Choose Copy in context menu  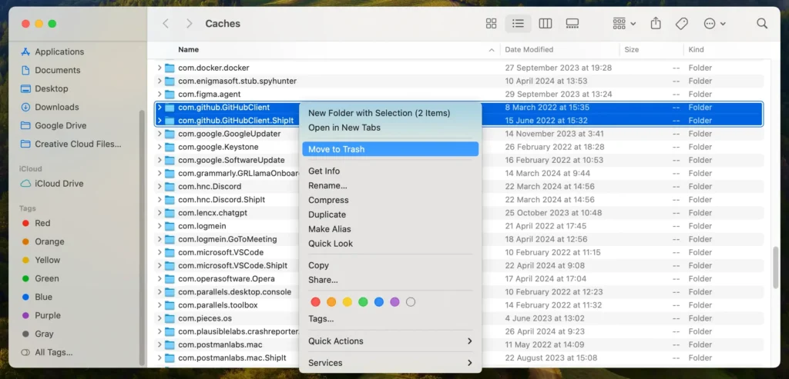pos(390,265)
